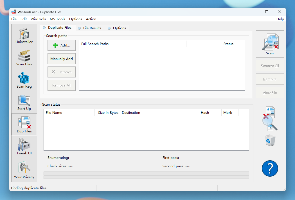
Task: Open the Action menu
Action: click(91, 19)
